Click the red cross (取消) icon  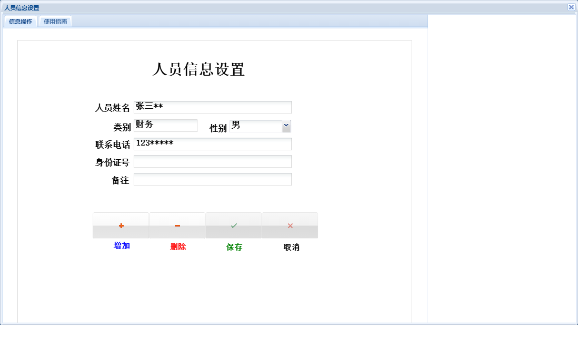[290, 225]
